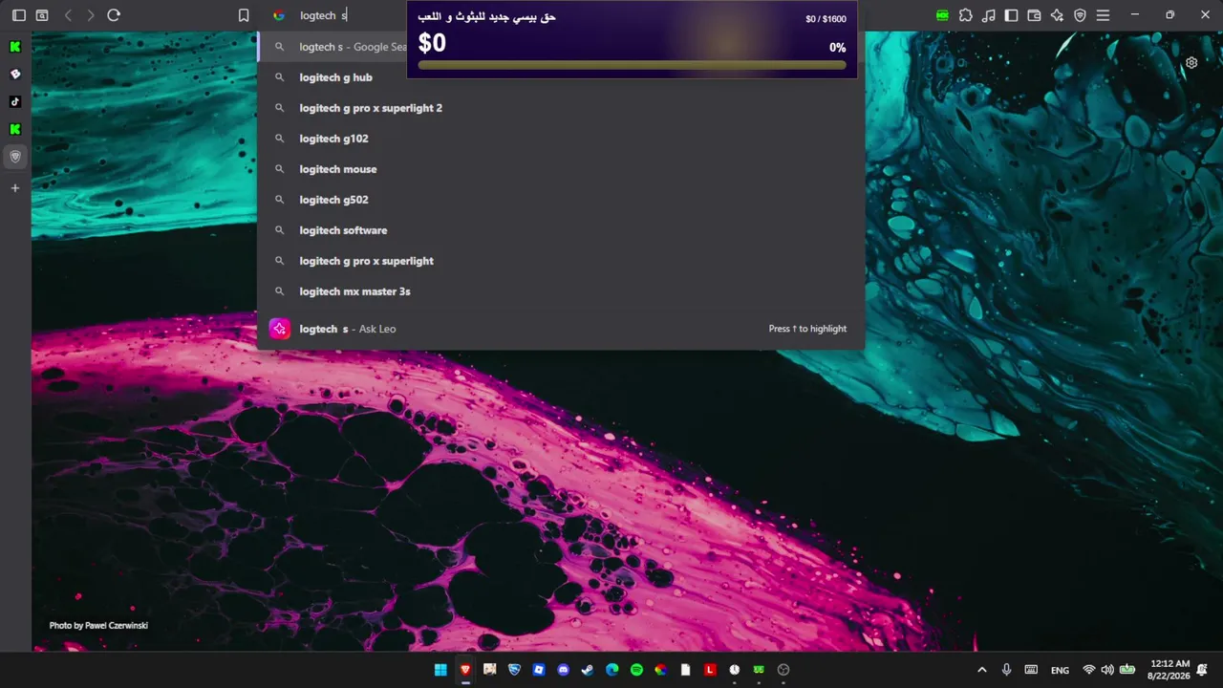
Task: Open the notifications bell in taskbar
Action: coord(1202,670)
